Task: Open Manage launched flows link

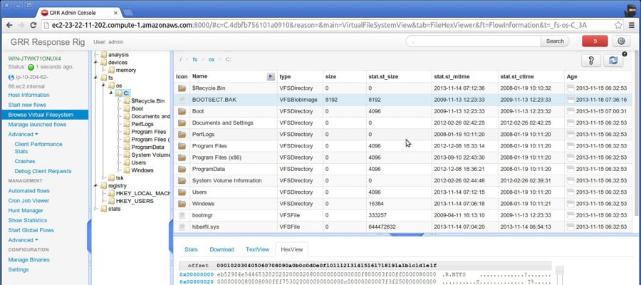Action: [x=37, y=124]
